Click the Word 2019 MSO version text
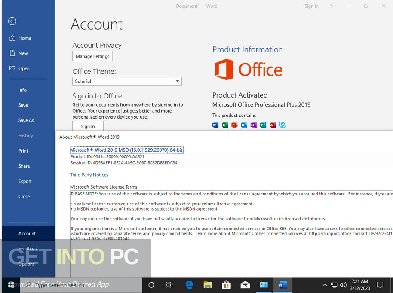The image size is (393, 293). pos(126,150)
